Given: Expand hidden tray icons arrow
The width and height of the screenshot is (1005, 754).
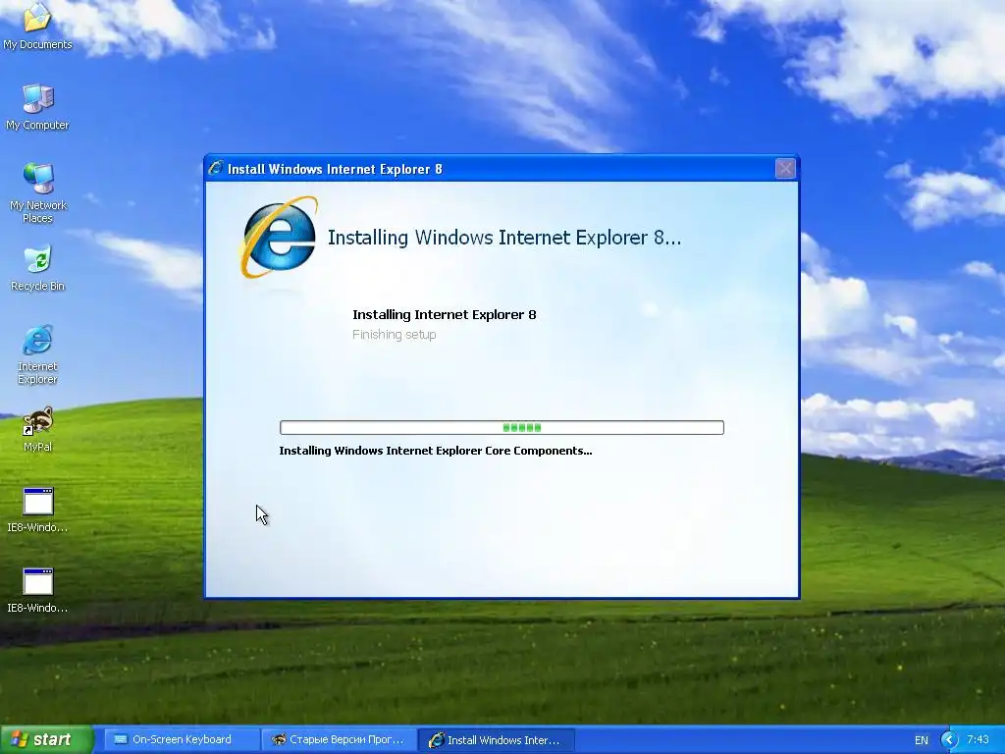Looking at the screenshot, I should 949,740.
